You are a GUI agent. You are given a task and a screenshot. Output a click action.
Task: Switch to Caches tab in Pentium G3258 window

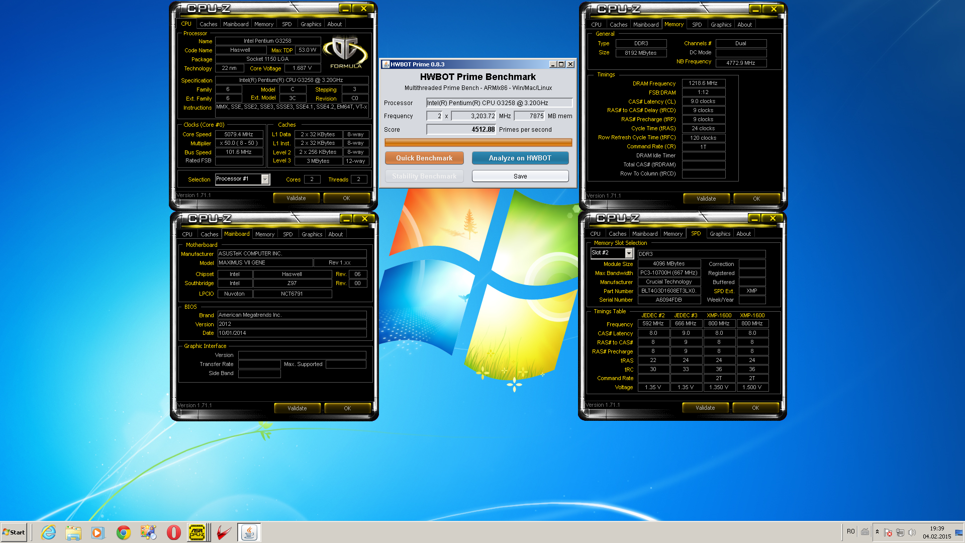click(x=208, y=24)
